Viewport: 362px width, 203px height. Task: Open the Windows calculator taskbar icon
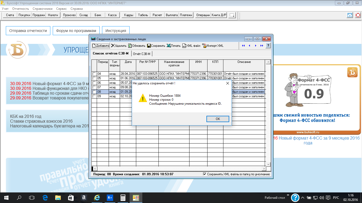(123, 197)
